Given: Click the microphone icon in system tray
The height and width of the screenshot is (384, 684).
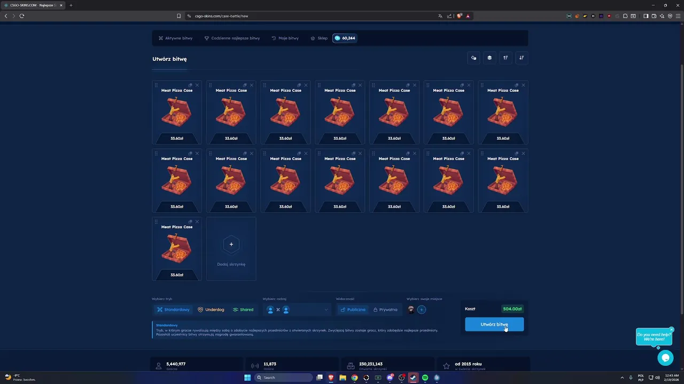Looking at the screenshot, I should click(x=631, y=378).
